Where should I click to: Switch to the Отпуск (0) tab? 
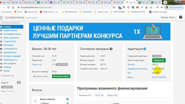click(x=99, y=95)
